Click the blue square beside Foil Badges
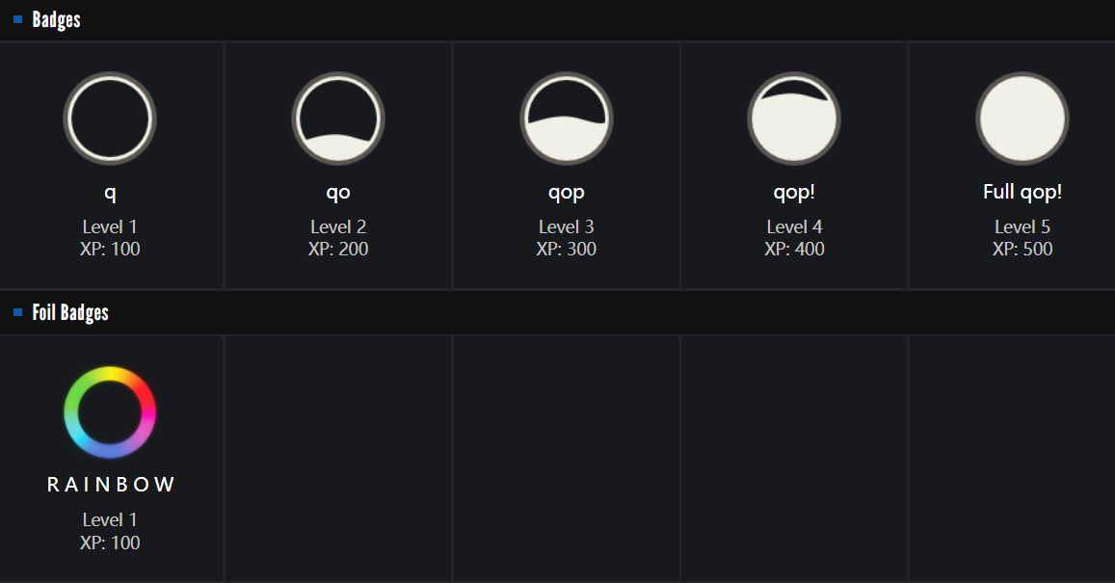Screen dimensions: 1115x583 pos(17,312)
